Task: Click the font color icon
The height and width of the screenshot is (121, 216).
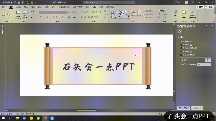Action: (x=74, y=17)
